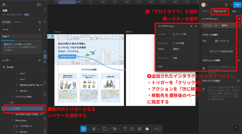Expand the 状態 section
The width and height of the screenshot is (242, 134).
(160, 66)
